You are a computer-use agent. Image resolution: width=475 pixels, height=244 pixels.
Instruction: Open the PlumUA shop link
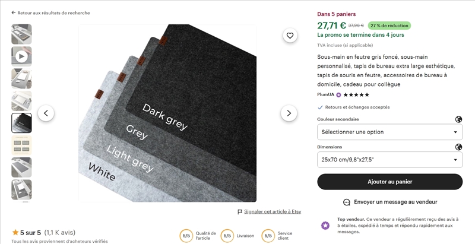[325, 95]
